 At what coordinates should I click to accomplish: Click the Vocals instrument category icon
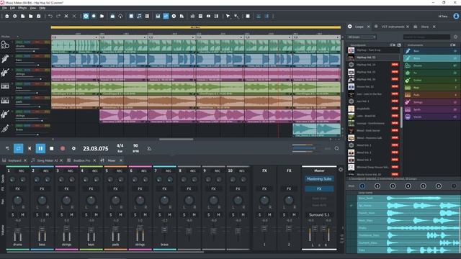tap(408, 117)
